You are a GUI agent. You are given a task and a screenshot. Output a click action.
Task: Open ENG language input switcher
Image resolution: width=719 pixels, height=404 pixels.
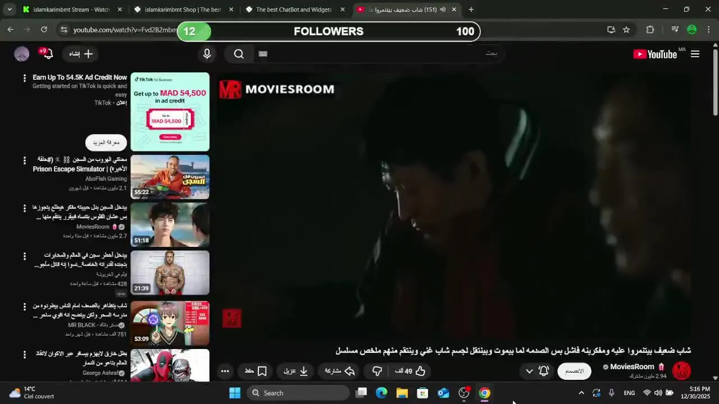click(630, 393)
